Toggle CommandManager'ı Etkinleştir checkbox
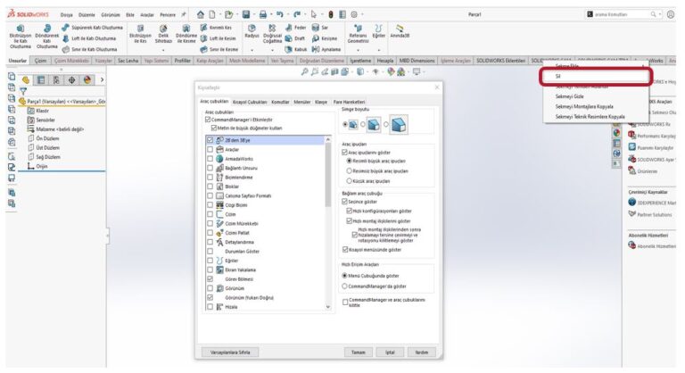 (x=208, y=119)
